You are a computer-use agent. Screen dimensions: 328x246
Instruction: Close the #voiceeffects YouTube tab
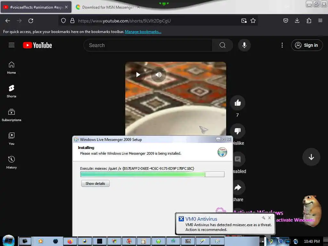click(x=66, y=7)
